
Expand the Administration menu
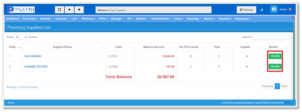161,19
